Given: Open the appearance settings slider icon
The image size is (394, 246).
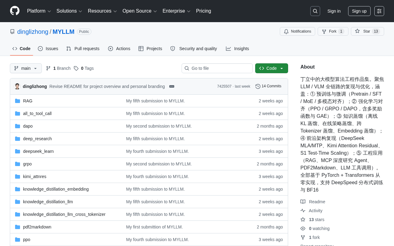Looking at the screenshot, I should pyautogui.click(x=379, y=11).
